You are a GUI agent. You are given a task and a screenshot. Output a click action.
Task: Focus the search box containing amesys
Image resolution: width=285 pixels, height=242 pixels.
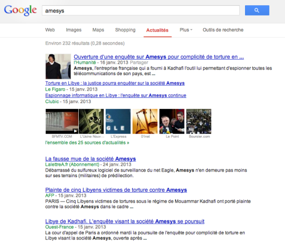[x=140, y=10]
